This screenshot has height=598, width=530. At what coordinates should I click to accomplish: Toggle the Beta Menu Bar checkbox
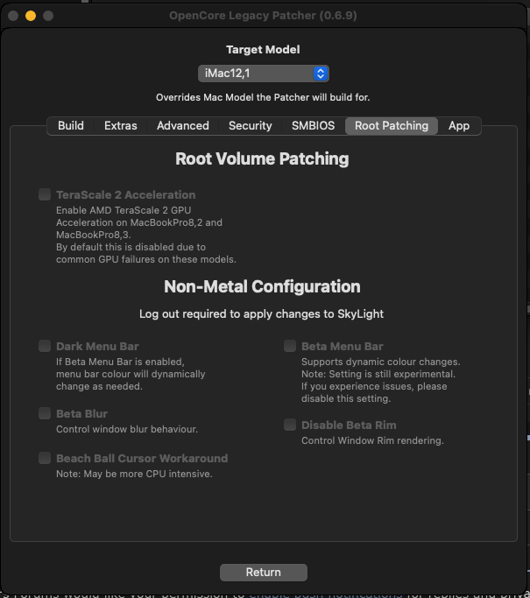[290, 346]
